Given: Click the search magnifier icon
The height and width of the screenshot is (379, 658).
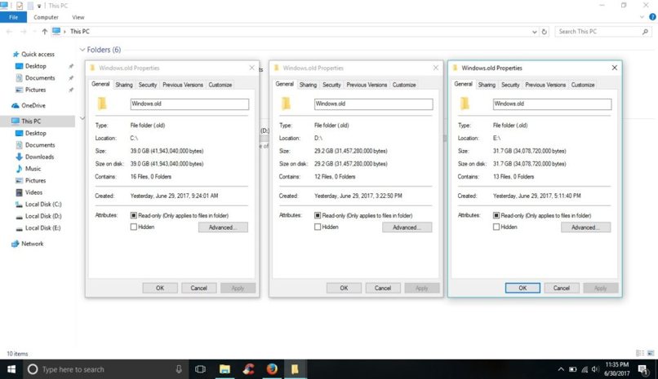Looking at the screenshot, I should 645,32.
